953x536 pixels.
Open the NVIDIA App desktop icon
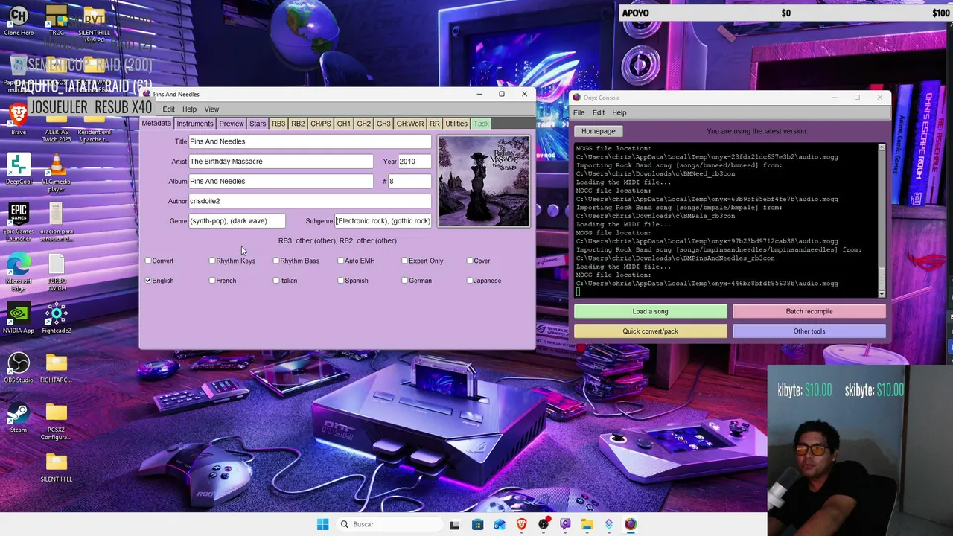pyautogui.click(x=19, y=318)
